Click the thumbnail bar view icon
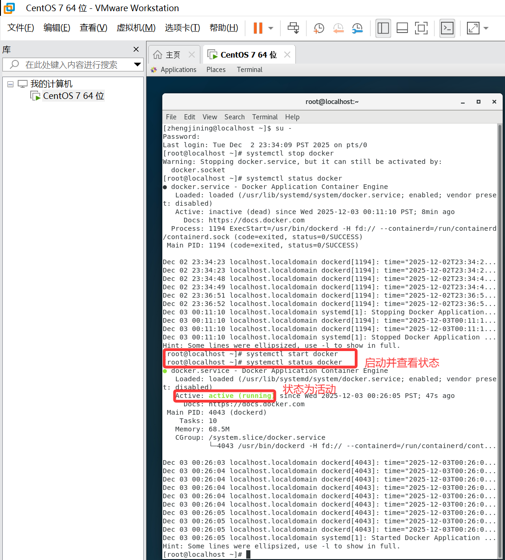This screenshot has width=505, height=560. point(402,28)
